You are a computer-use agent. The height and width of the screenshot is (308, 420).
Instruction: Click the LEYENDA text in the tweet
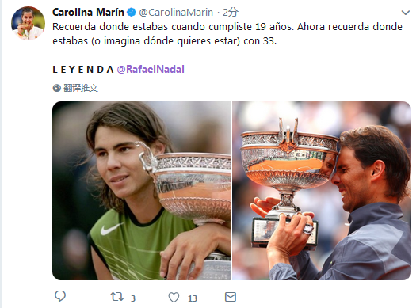pyautogui.click(x=83, y=70)
